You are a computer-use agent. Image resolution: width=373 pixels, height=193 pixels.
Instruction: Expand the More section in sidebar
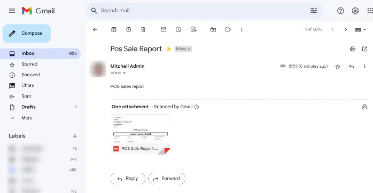(x=27, y=118)
